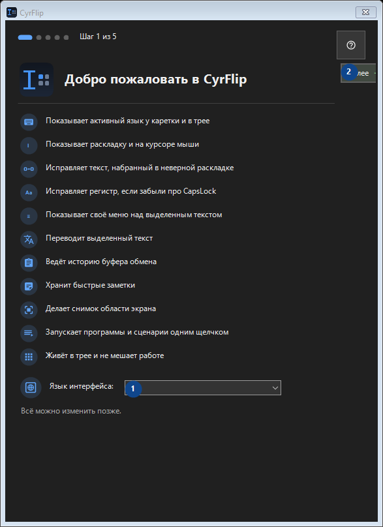The height and width of the screenshot is (527, 383).
Task: Click the launch programs and scripts icon
Action: (29, 333)
